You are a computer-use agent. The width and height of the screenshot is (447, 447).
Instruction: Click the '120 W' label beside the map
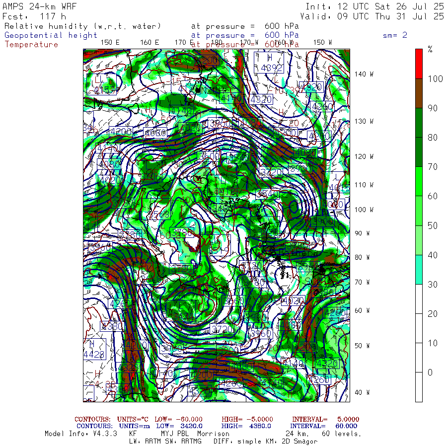coord(364,157)
